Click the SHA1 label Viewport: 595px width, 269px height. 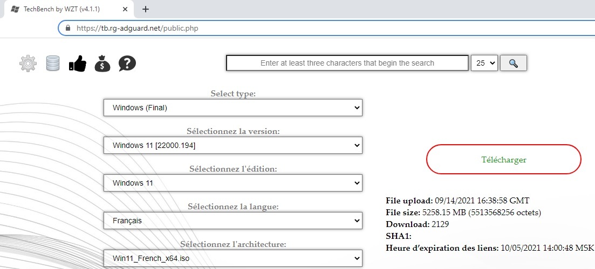[x=399, y=237]
